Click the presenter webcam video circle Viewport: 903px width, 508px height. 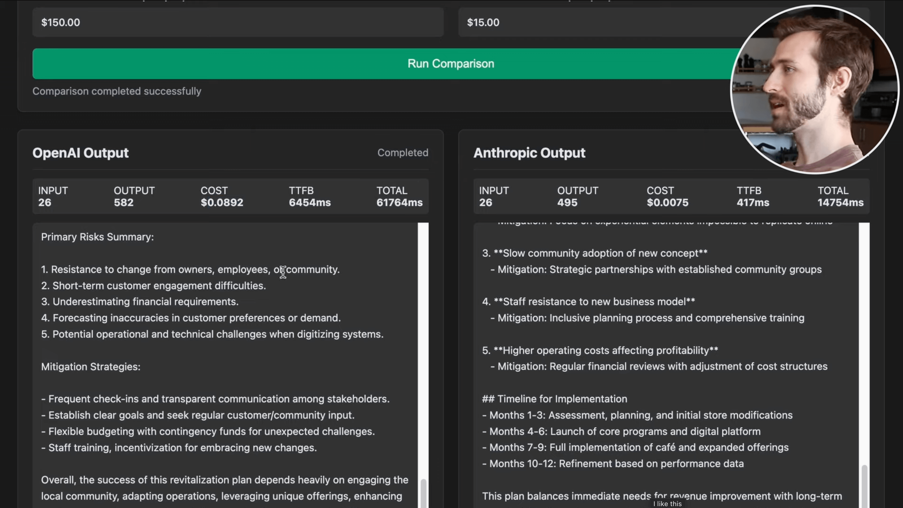[815, 90]
